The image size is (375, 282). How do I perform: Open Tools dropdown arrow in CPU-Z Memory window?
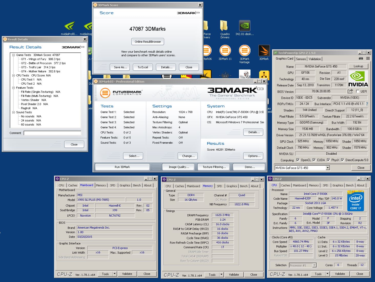click(x=221, y=275)
